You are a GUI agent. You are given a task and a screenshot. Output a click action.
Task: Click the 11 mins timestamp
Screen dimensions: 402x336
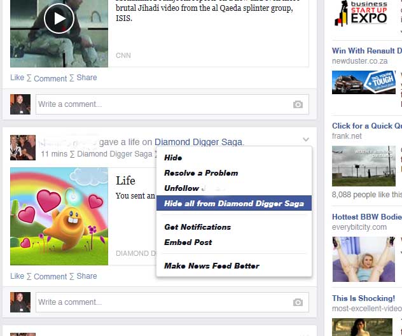click(x=54, y=154)
